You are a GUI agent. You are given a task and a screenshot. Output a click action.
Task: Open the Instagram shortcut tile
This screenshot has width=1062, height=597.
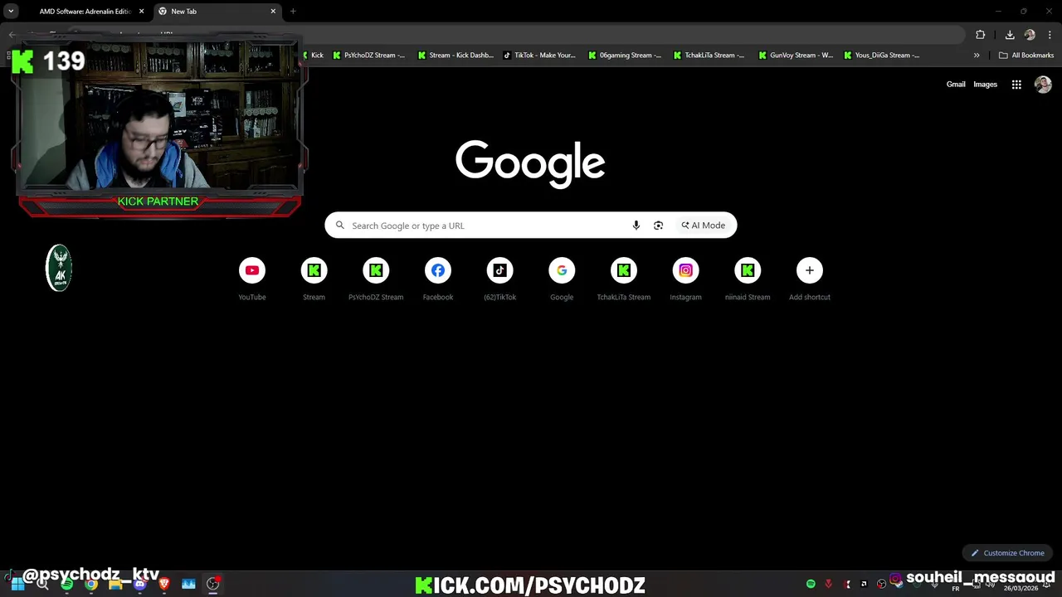685,279
